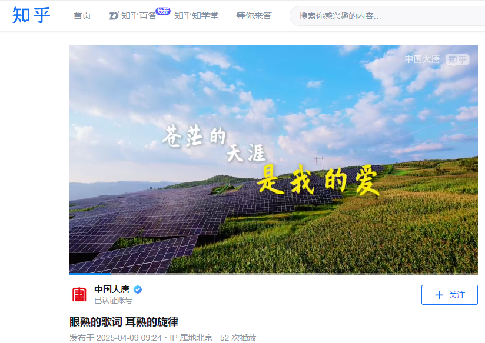Screen dimensions: 485x343
Task: Click the 已认证账号 label
Action: [x=113, y=300]
